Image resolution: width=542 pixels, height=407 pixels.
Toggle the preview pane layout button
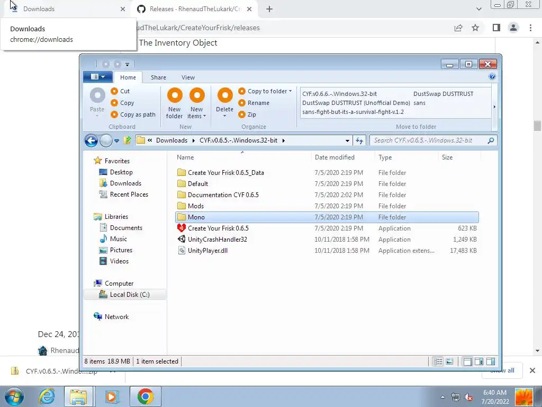479,361
